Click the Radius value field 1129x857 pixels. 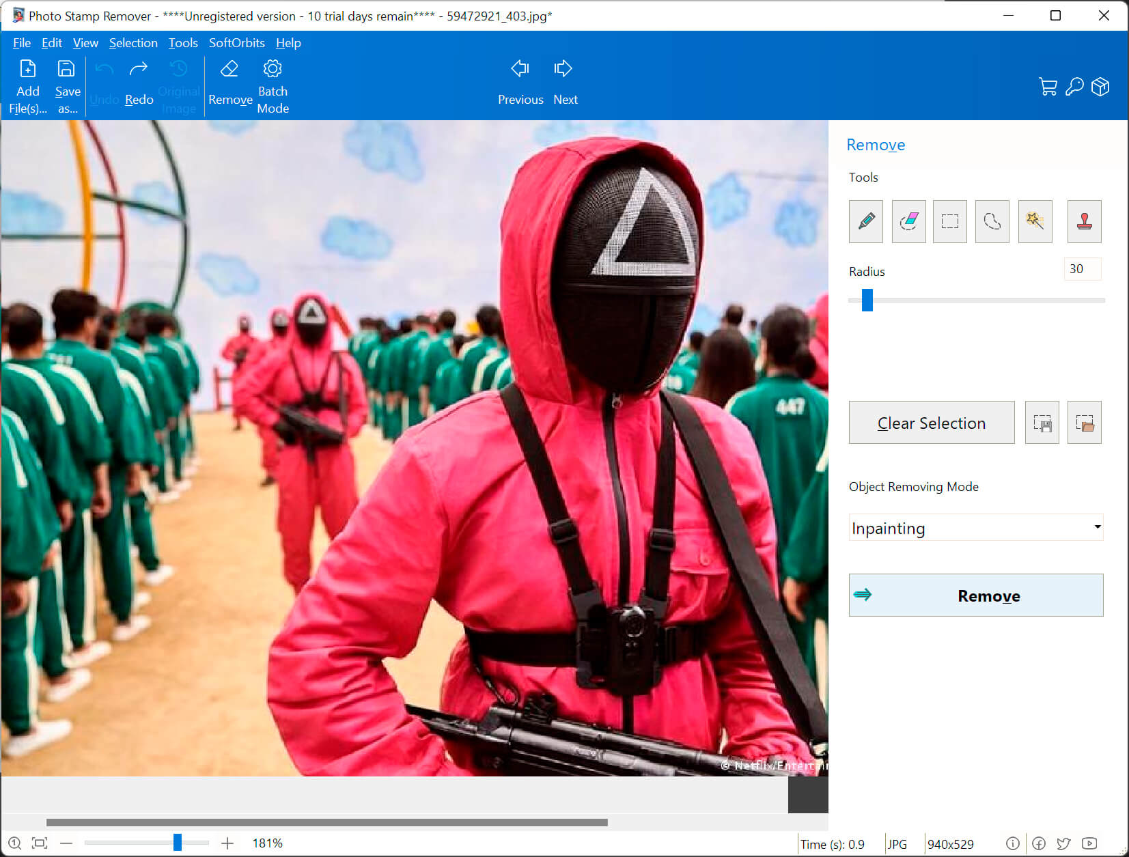1083,269
